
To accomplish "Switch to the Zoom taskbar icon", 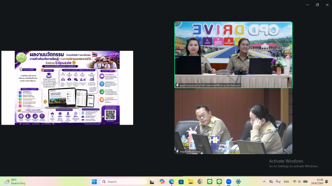I will coord(229,181).
